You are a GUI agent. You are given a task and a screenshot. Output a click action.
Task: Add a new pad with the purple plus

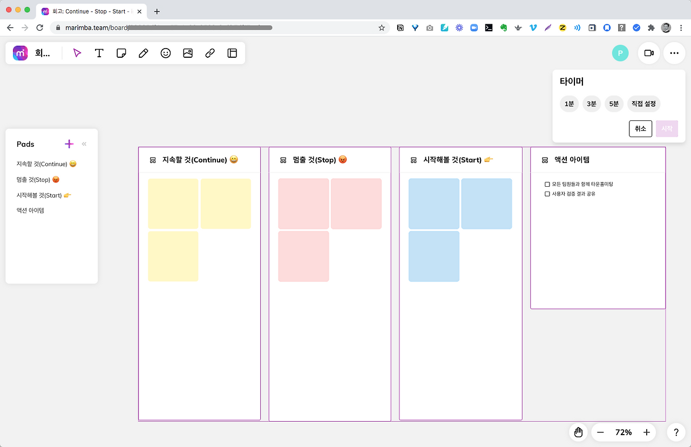pyautogui.click(x=69, y=144)
